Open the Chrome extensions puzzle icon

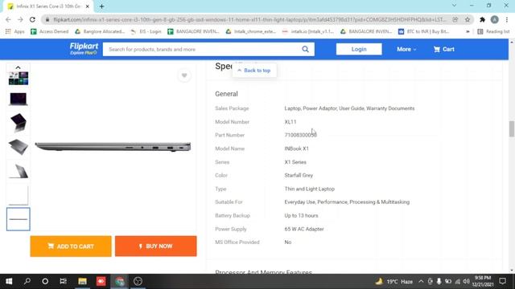click(482, 19)
